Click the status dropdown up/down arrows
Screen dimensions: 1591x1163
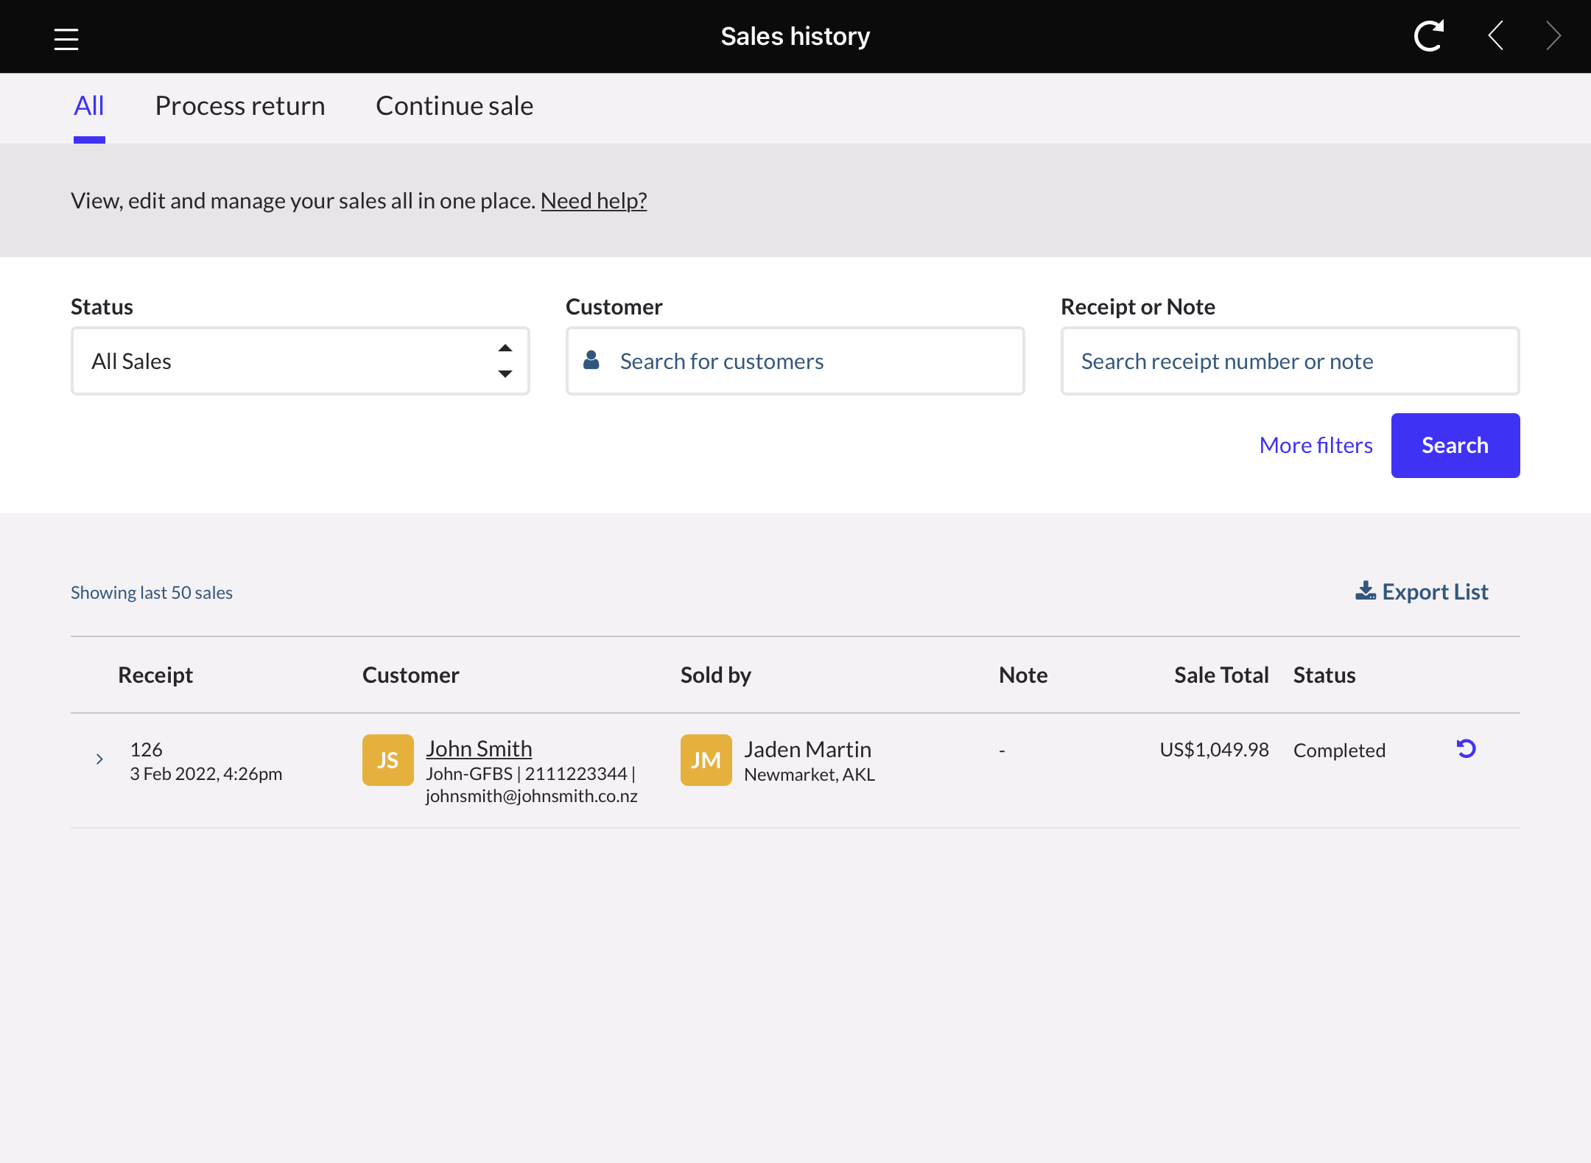[x=505, y=361]
